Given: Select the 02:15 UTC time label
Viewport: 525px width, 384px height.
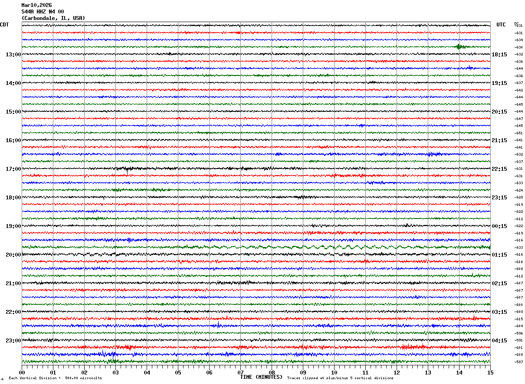Looking at the screenshot, I should tap(499, 283).
